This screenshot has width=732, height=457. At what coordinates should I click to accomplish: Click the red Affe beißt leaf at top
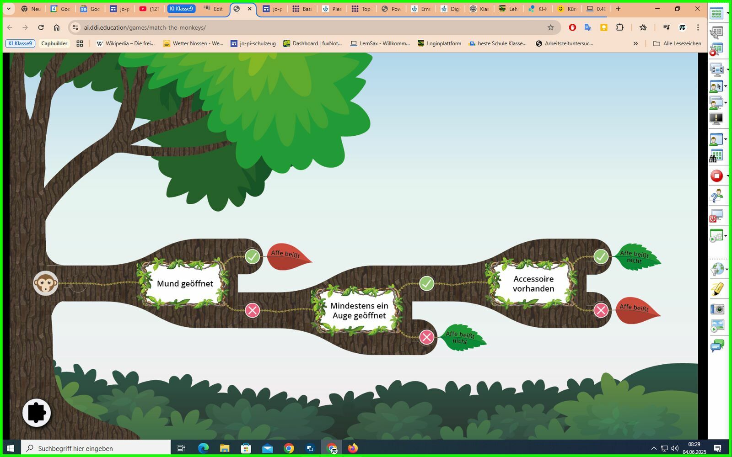pyautogui.click(x=287, y=256)
